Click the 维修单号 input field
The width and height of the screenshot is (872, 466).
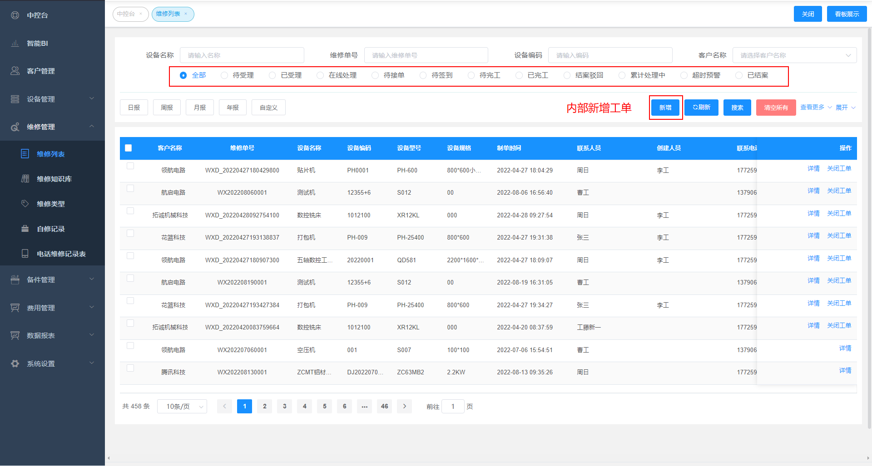coord(426,55)
